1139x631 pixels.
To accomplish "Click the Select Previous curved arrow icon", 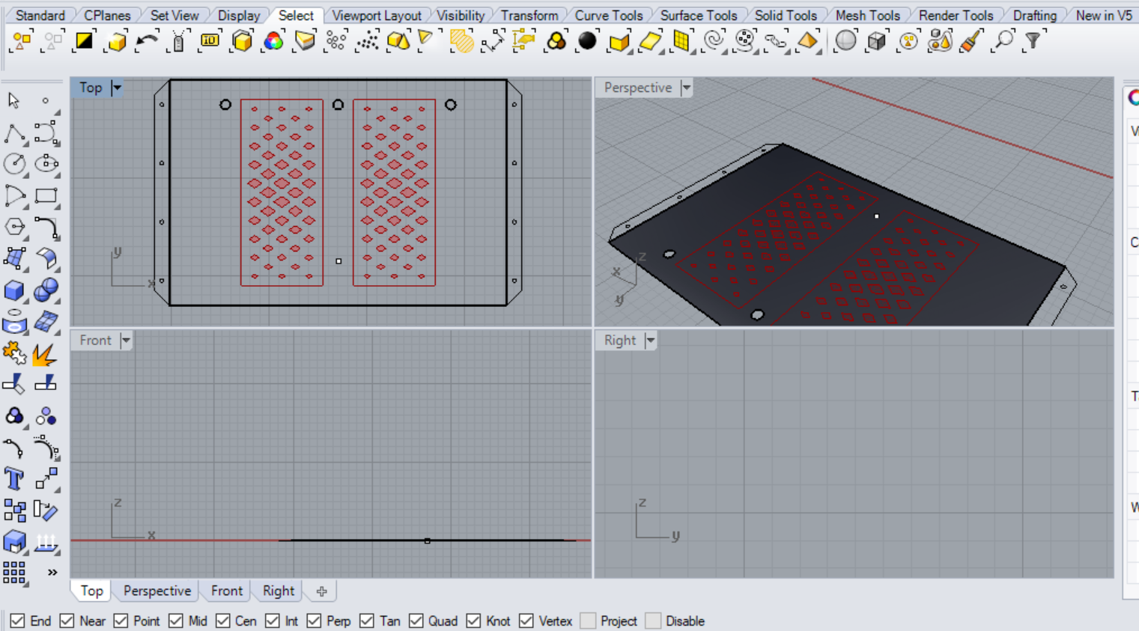I will (147, 41).
